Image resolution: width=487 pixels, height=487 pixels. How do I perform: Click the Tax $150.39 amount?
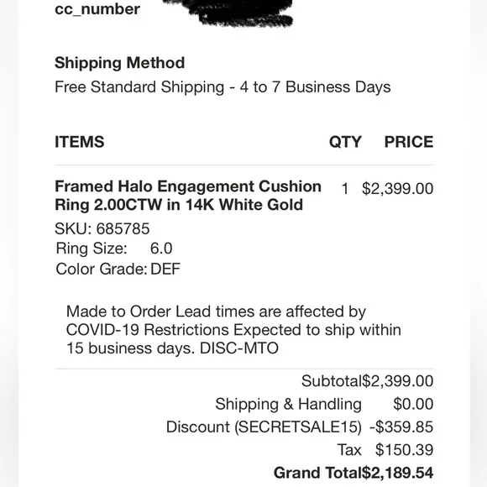[x=404, y=450]
